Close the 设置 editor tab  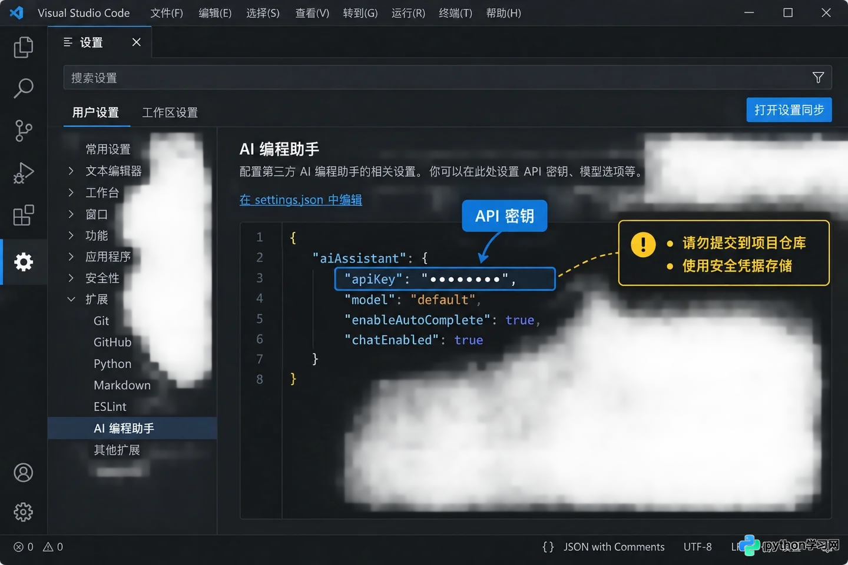click(137, 42)
